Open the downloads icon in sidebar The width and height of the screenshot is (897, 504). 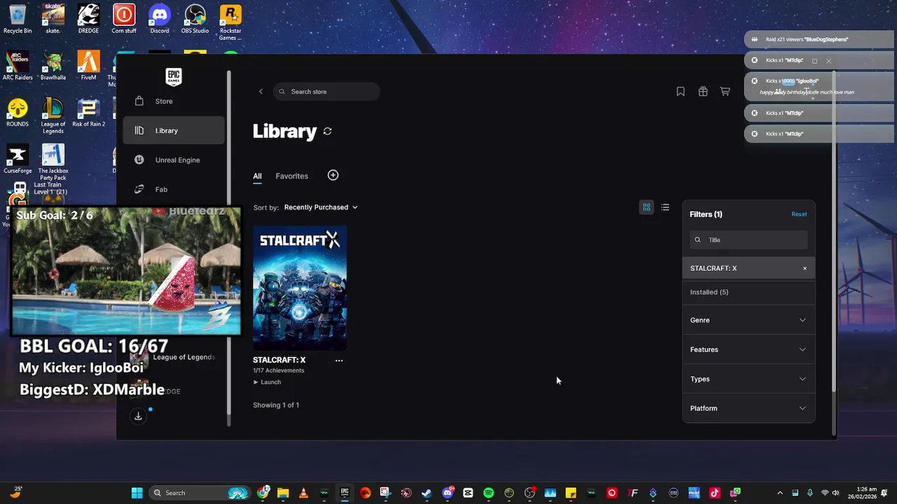[x=138, y=416]
